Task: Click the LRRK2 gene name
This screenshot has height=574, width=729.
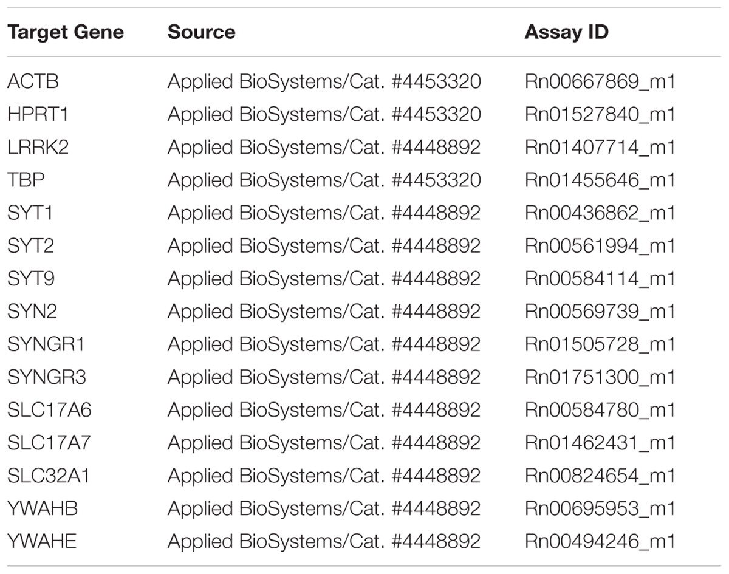Action: tap(38, 147)
